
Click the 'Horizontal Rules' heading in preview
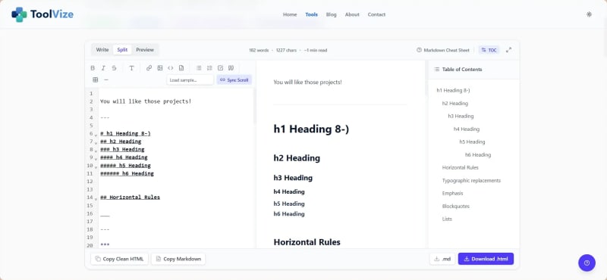coord(307,242)
